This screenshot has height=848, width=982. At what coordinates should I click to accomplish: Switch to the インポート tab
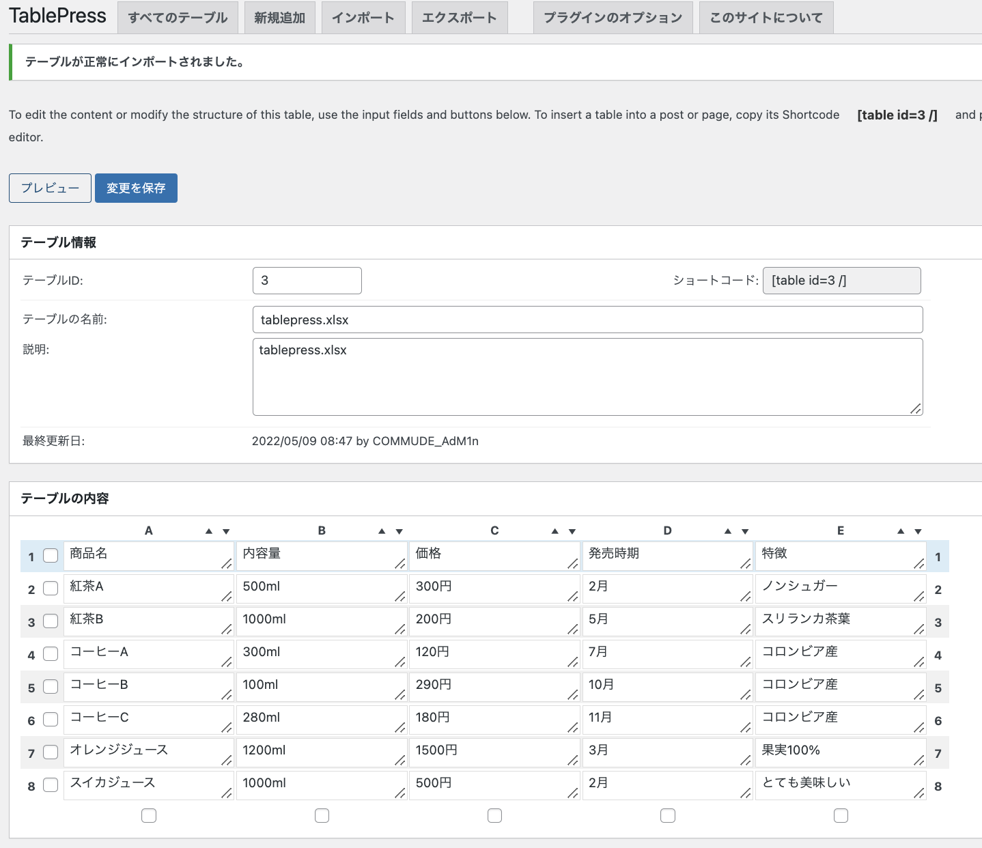pyautogui.click(x=363, y=18)
